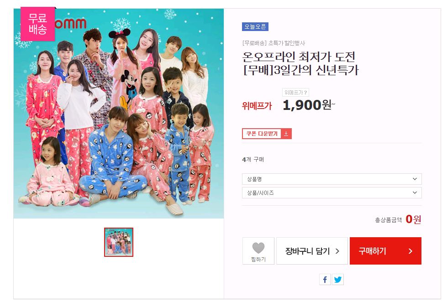Open the 상품/사이즈 dropdown

click(x=332, y=193)
